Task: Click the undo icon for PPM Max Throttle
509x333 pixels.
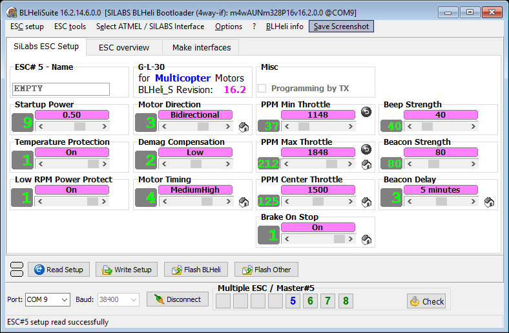Action: (366, 149)
